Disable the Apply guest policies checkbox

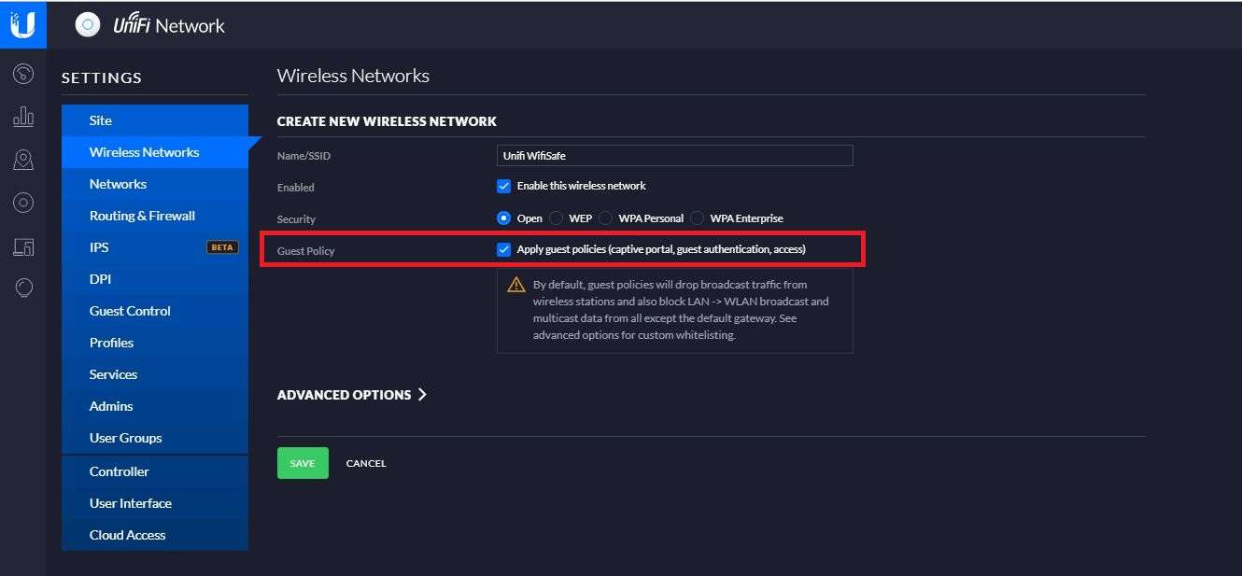[x=504, y=249]
